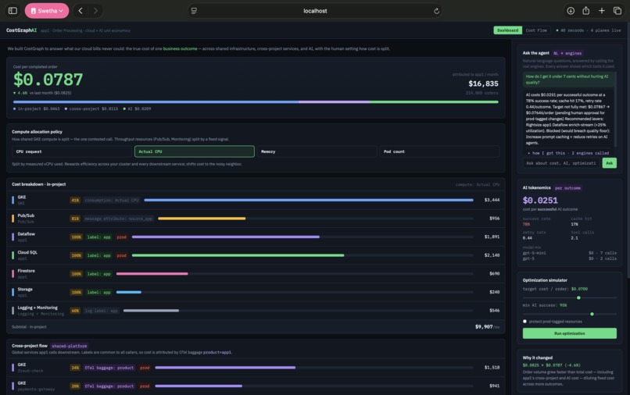630x395 pixels.
Task: Reload the localhost page
Action: point(436,11)
